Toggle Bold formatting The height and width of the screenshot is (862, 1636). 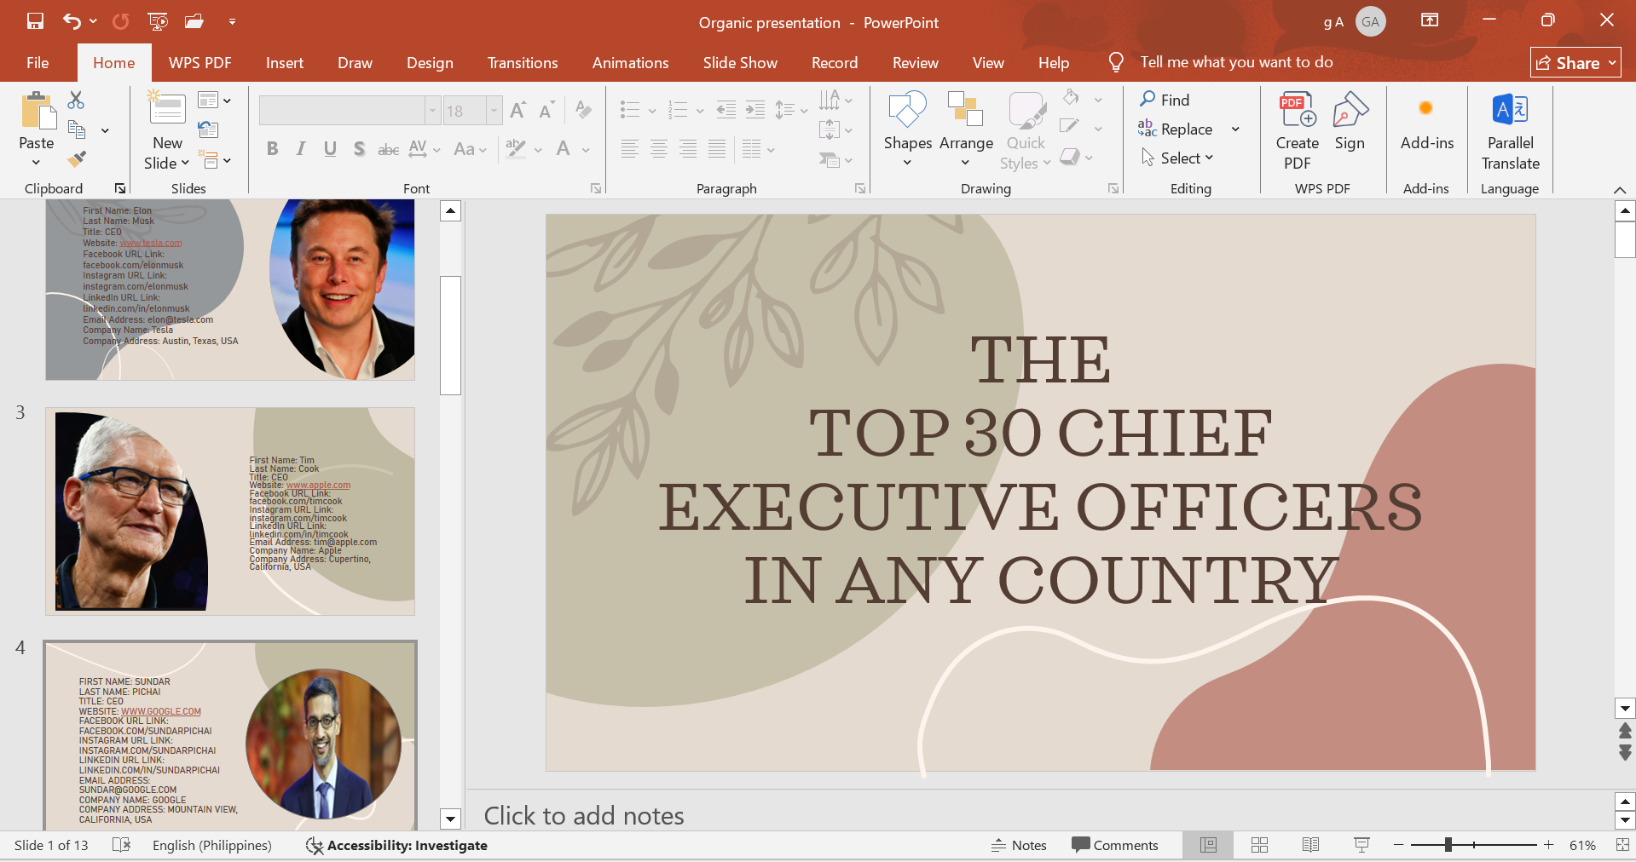point(272,149)
